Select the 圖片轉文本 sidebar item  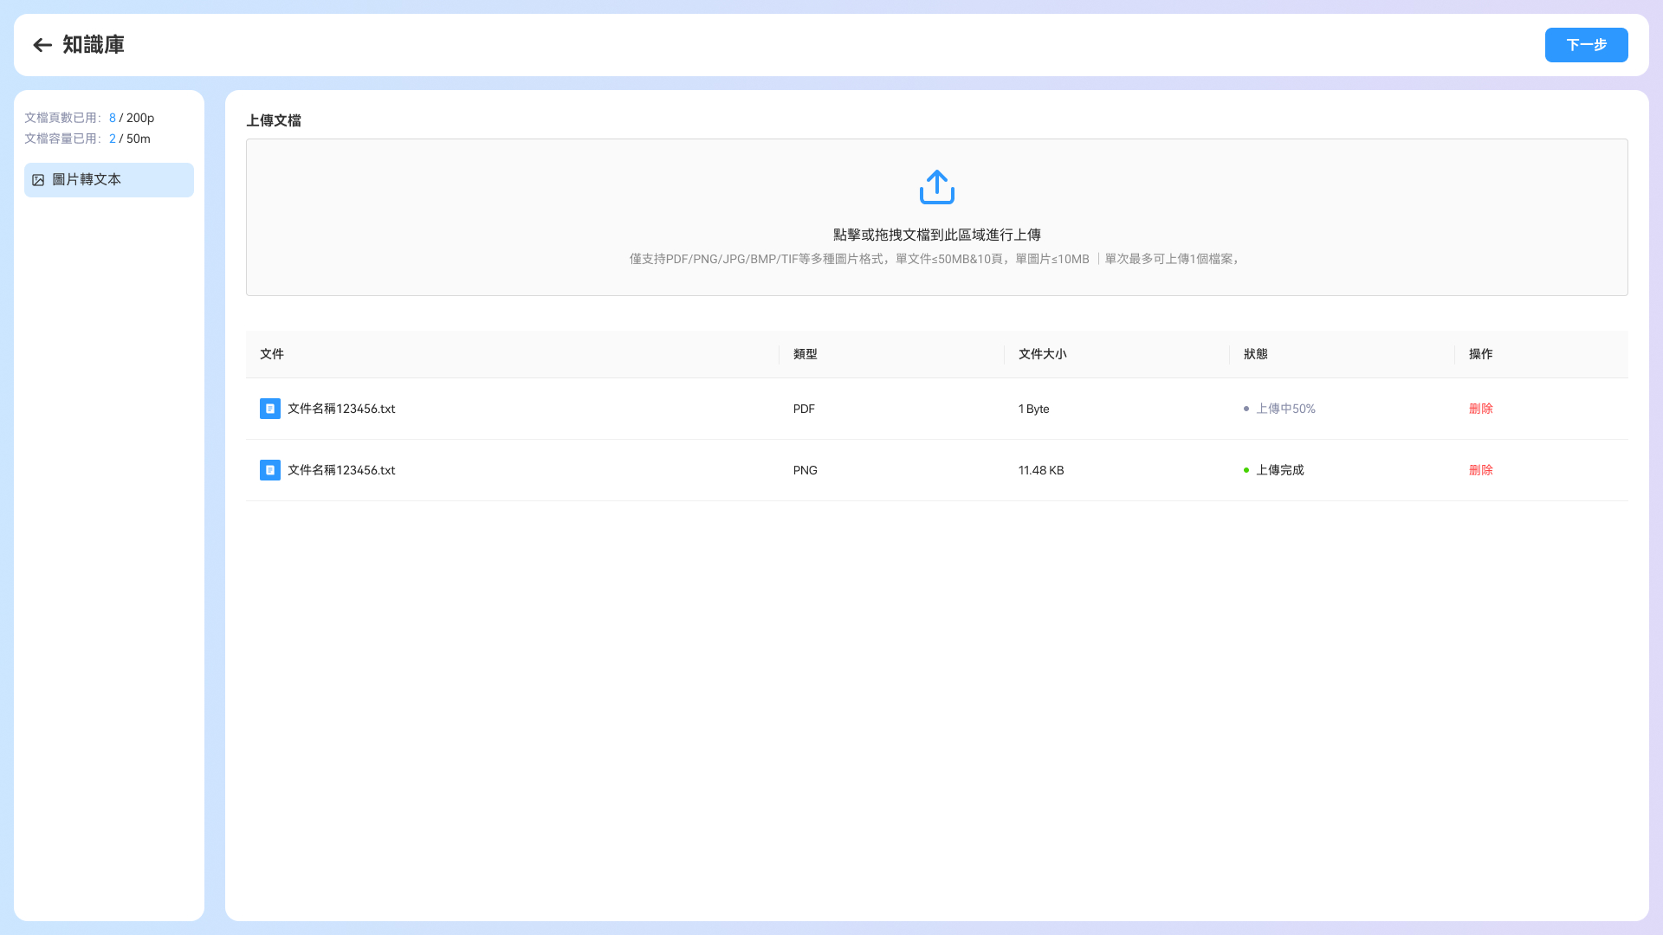[x=109, y=180]
